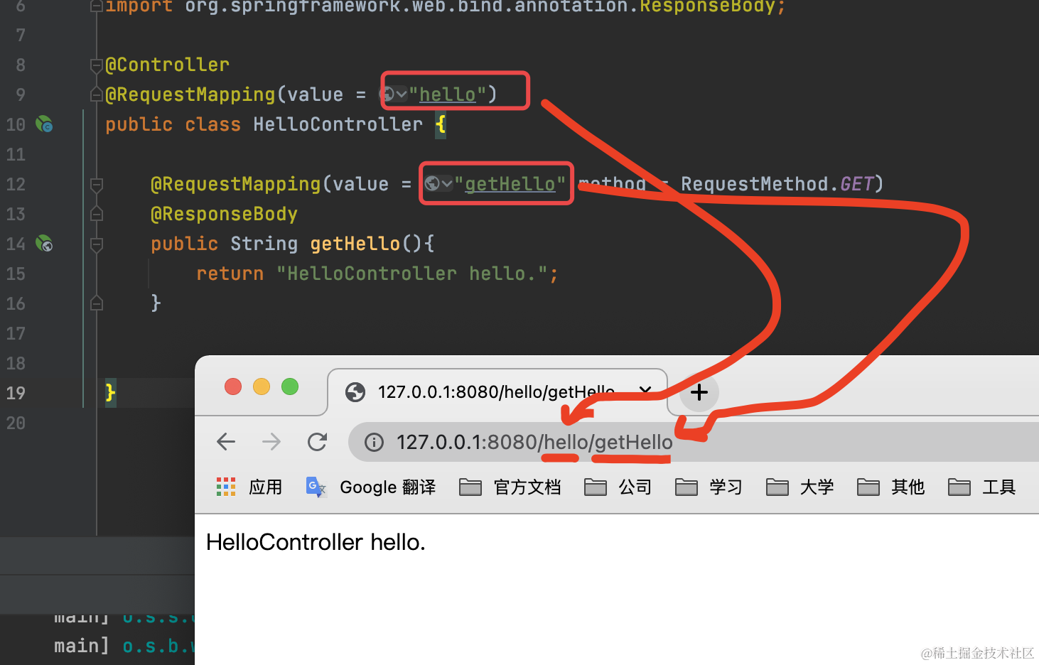Open the URL globe dropdown before "getHello"
The image size is (1039, 665).
(x=438, y=183)
